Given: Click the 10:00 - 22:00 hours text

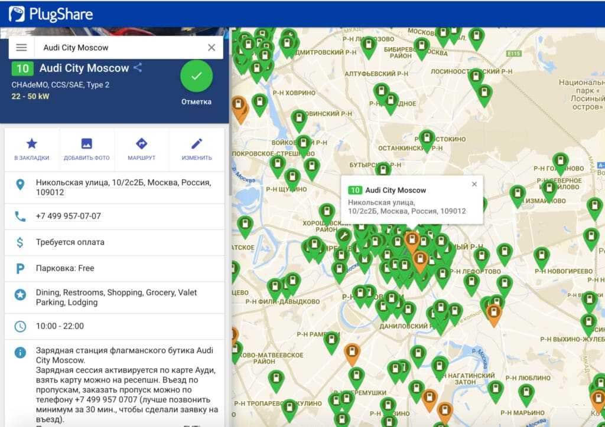Looking at the screenshot, I should point(60,326).
